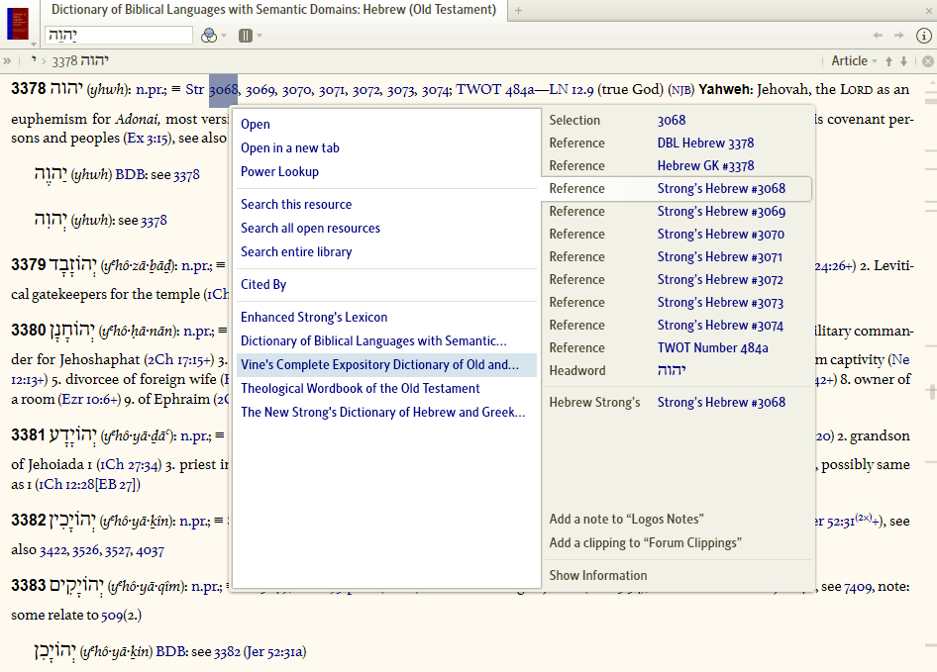Select Reference Hebrew GK #3378 row
937x672 pixels.
pyautogui.click(x=677, y=165)
